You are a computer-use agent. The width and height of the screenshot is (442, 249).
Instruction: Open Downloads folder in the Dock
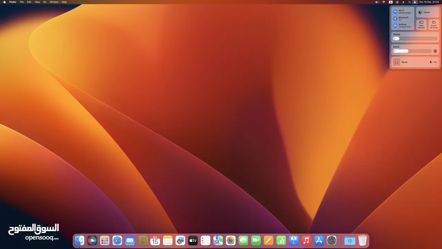click(x=349, y=240)
